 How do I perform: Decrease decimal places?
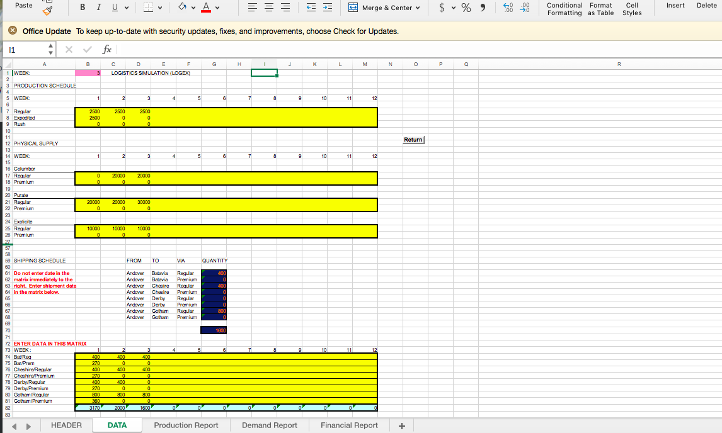coord(524,8)
